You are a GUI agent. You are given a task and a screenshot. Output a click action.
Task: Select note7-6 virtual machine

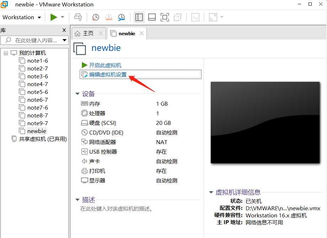tap(38, 108)
